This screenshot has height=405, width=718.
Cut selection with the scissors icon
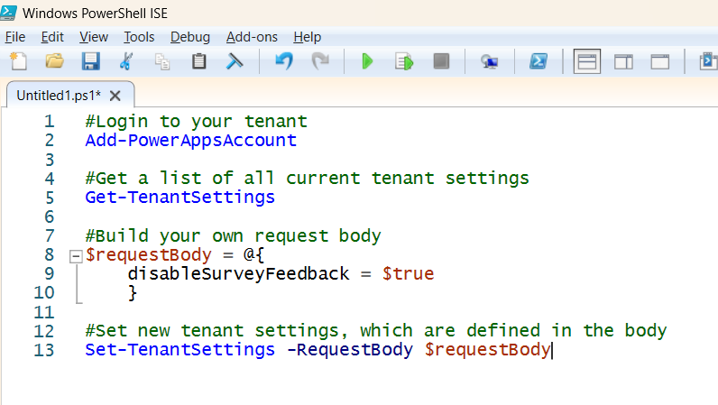[126, 61]
